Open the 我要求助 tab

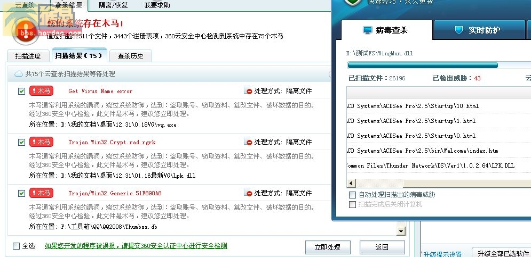point(157,5)
